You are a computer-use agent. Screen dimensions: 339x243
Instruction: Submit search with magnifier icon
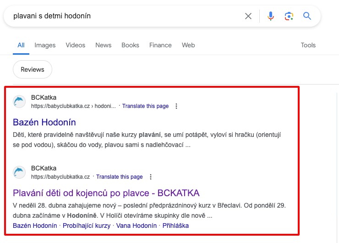[x=307, y=16]
